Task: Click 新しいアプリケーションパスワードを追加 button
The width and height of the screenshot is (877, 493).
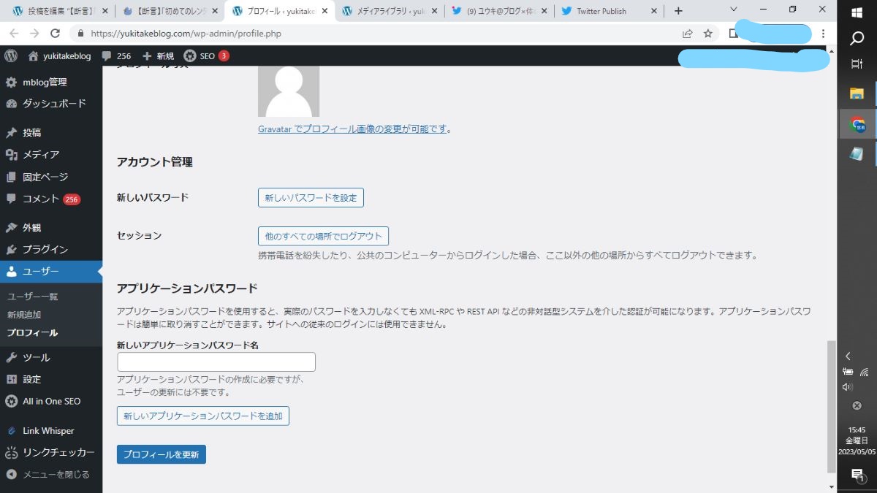Action: [203, 416]
